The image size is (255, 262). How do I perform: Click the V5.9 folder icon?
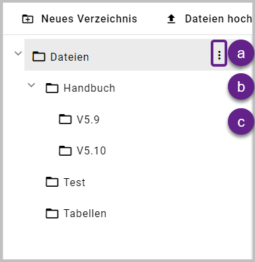click(x=65, y=119)
